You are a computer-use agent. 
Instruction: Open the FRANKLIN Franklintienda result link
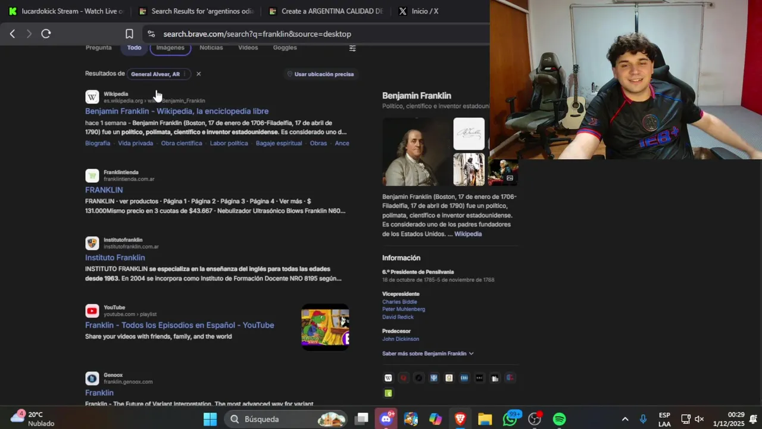point(104,190)
